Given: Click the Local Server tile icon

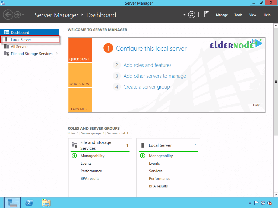Looking at the screenshot, I should [143, 145].
